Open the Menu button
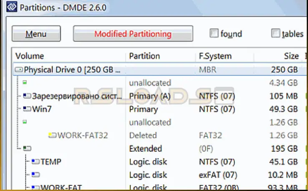 [36, 33]
